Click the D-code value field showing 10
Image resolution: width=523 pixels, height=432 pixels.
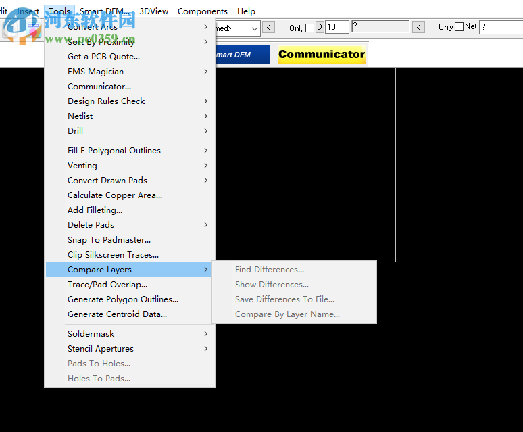[337, 27]
